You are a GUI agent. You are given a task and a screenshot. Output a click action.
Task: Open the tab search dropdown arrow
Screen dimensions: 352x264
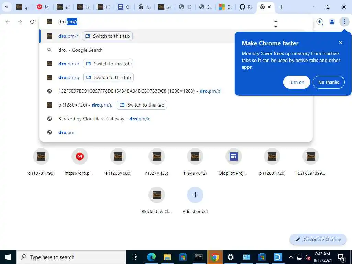tap(7, 7)
